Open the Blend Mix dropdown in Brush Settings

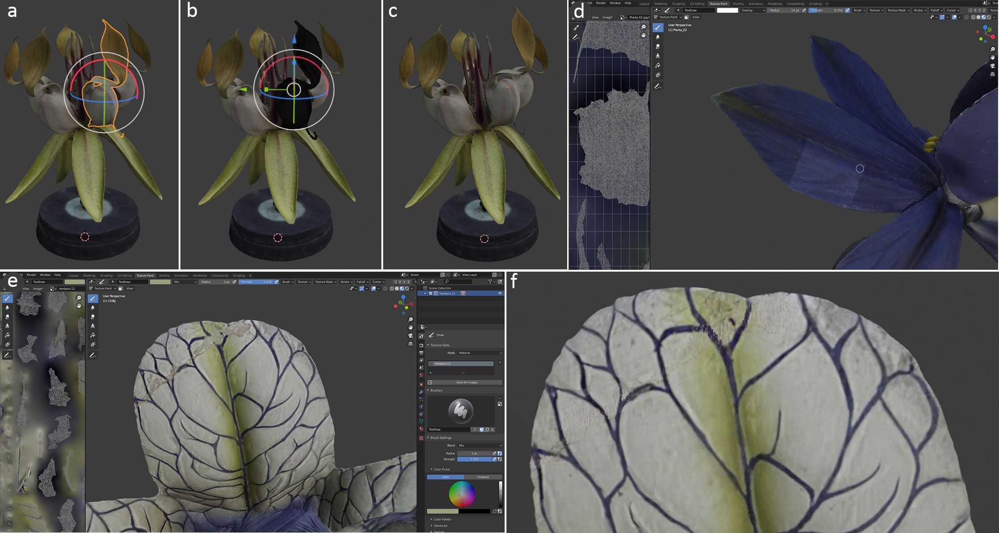(x=480, y=446)
